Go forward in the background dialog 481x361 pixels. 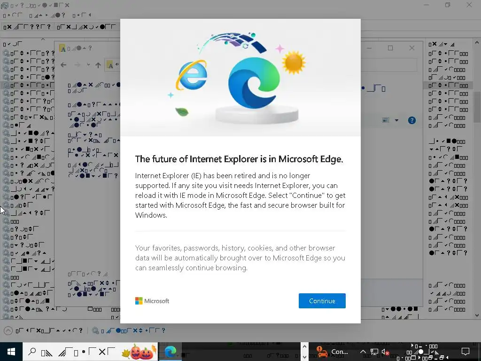78,65
